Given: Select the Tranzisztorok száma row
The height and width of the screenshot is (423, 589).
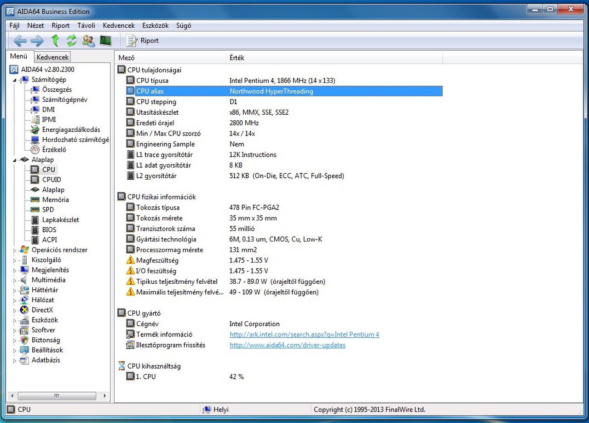Looking at the screenshot, I should coord(284,229).
